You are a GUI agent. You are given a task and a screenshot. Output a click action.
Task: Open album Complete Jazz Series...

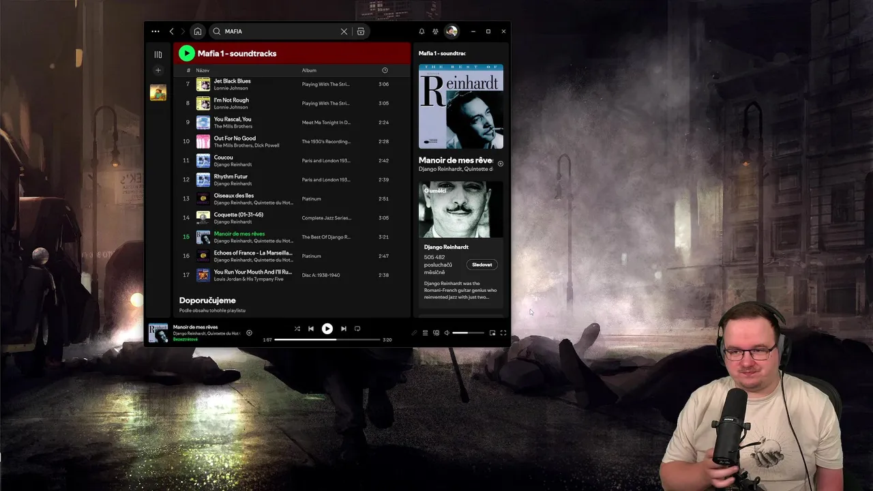[327, 218]
